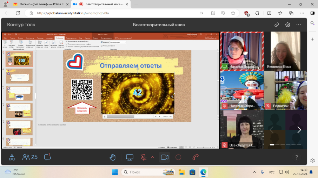The height and width of the screenshot is (178, 318).
Task: Open the meeting chat with unread message
Action: pos(47,157)
